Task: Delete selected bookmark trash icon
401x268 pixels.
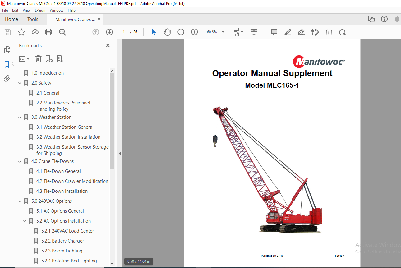Action: tap(38, 59)
